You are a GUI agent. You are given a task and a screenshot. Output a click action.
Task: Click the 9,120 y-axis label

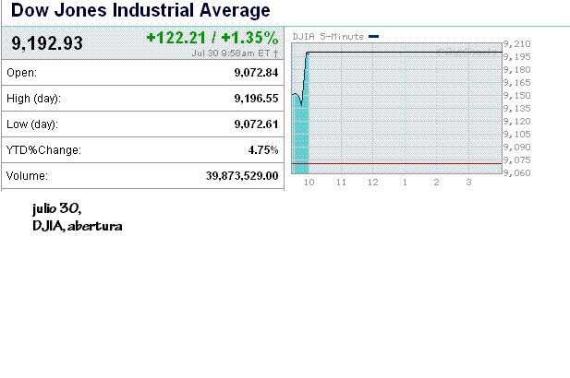coord(517,121)
